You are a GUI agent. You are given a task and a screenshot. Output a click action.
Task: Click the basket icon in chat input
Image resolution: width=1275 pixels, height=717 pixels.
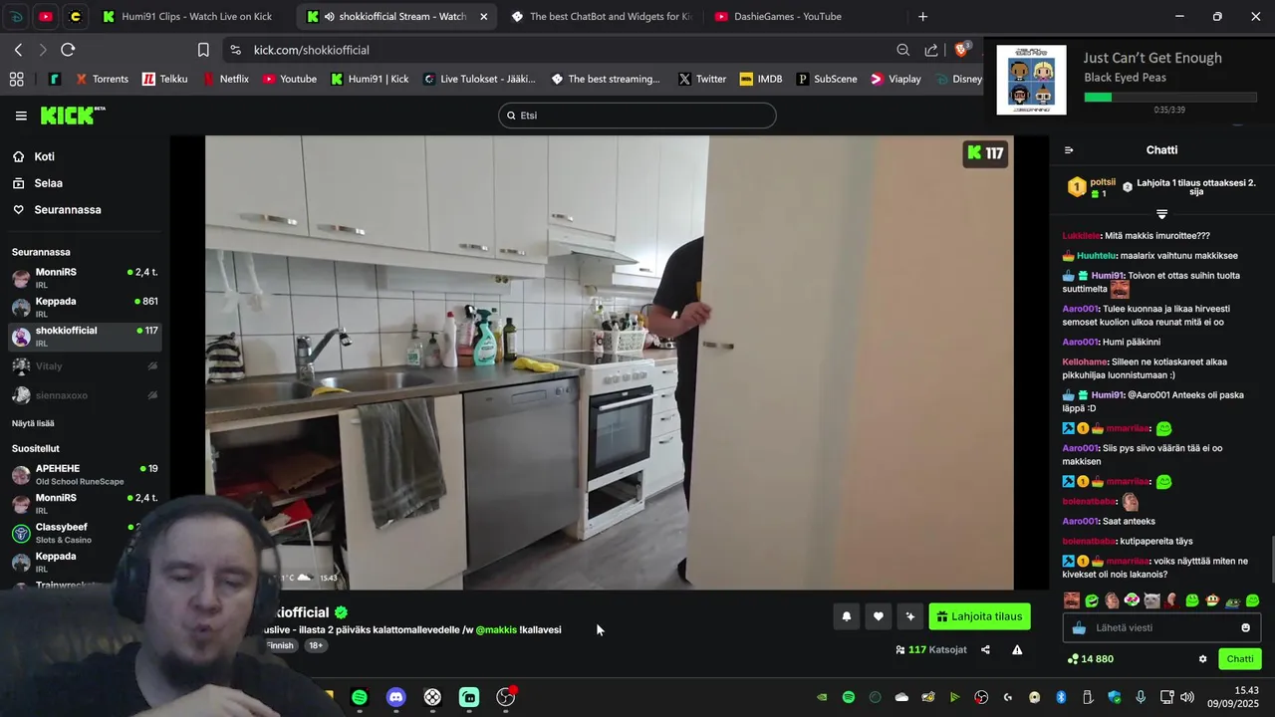coord(1079,628)
